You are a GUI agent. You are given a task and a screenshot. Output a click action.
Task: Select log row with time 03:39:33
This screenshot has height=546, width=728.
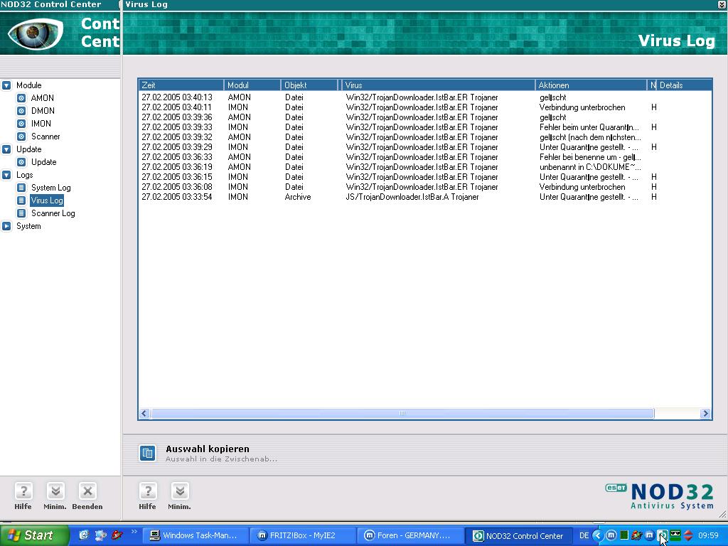pyautogui.click(x=425, y=127)
